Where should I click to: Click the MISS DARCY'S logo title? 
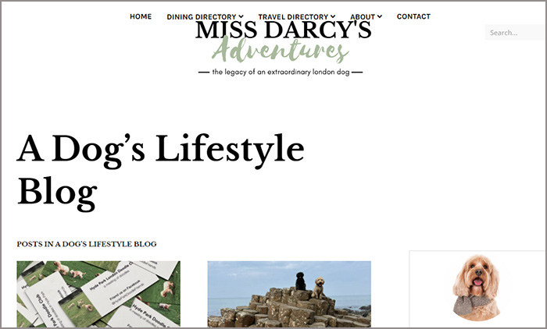pyautogui.click(x=283, y=30)
